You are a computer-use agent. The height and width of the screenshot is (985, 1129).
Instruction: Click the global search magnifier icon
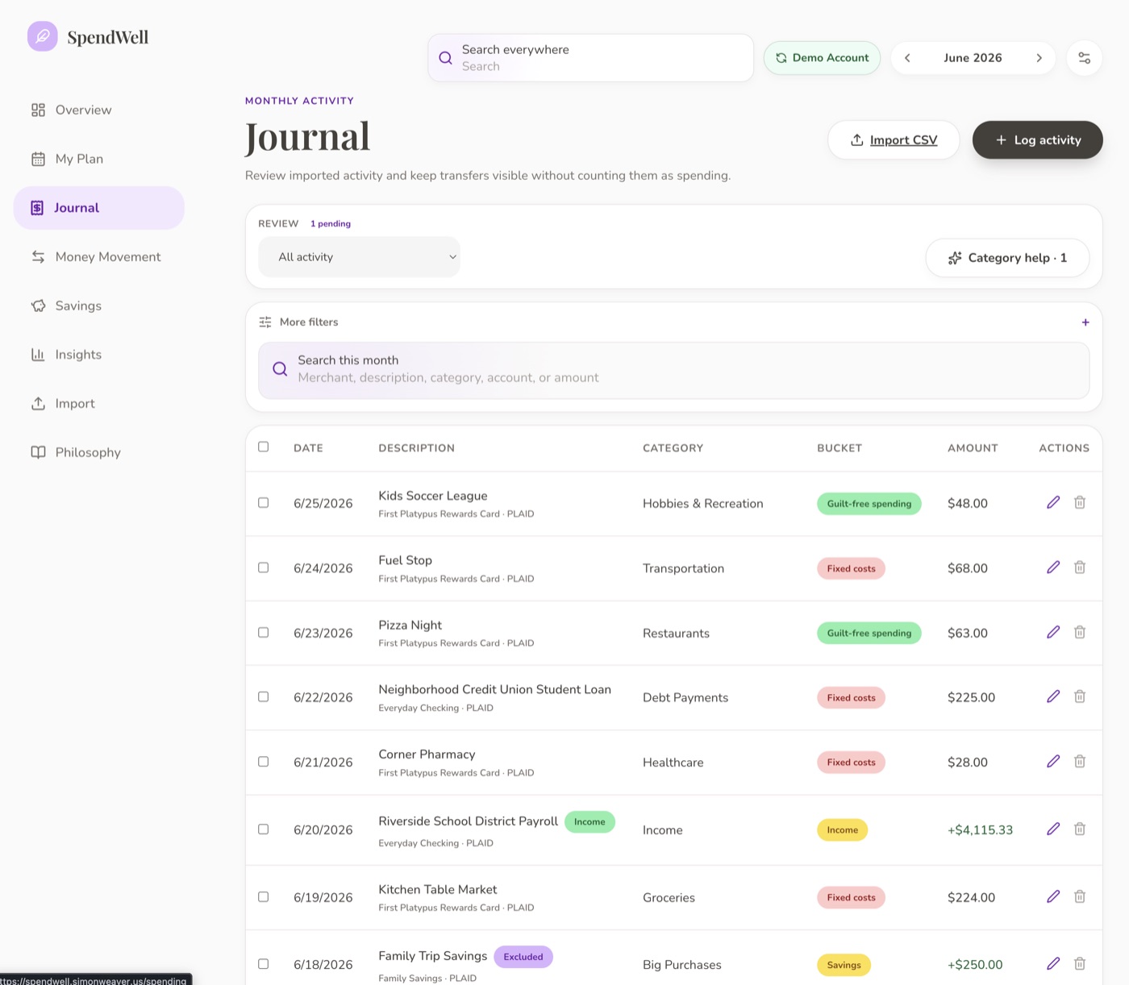pyautogui.click(x=445, y=58)
